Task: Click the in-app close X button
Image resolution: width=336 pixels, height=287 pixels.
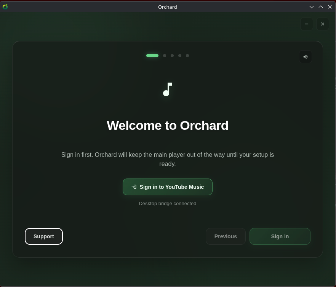Action: coord(323,24)
